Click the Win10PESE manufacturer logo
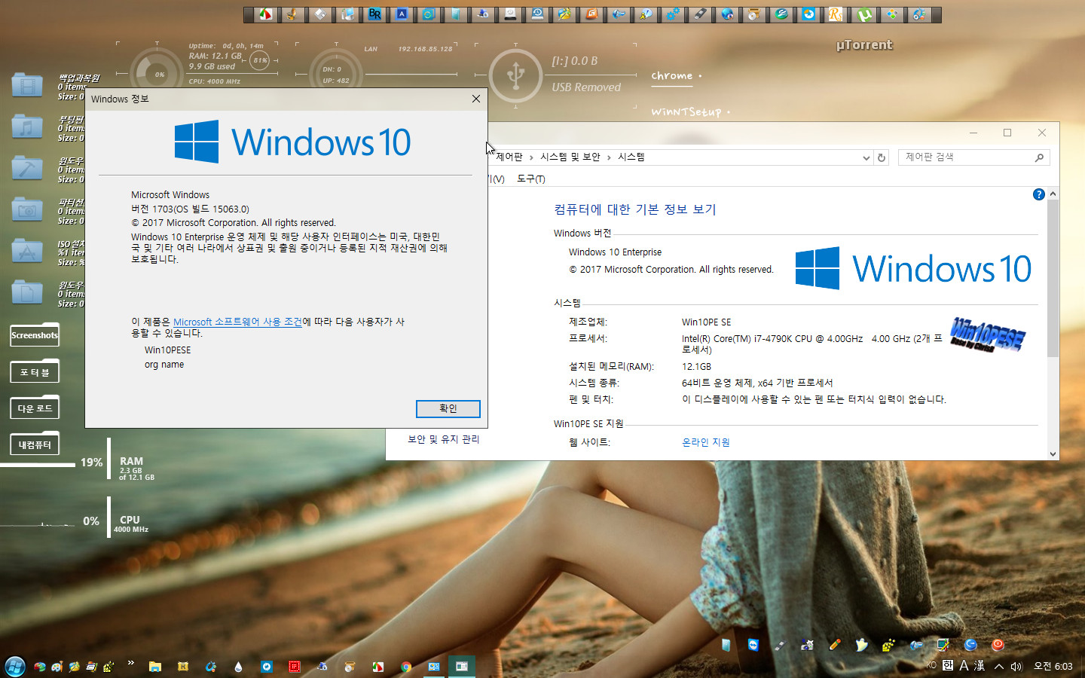Viewport: 1085px width, 678px height. 987,335
